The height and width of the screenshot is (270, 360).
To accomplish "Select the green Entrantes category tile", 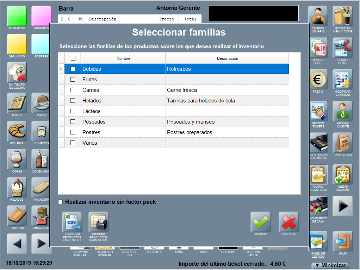I will tap(17, 16).
